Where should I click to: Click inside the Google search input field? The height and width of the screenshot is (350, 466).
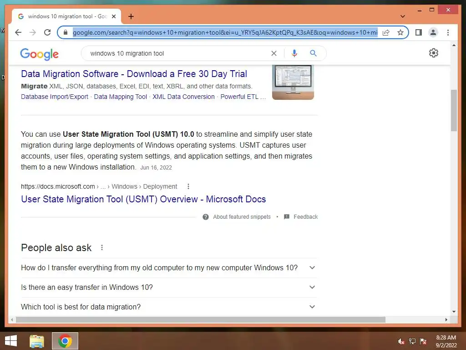pos(178,53)
